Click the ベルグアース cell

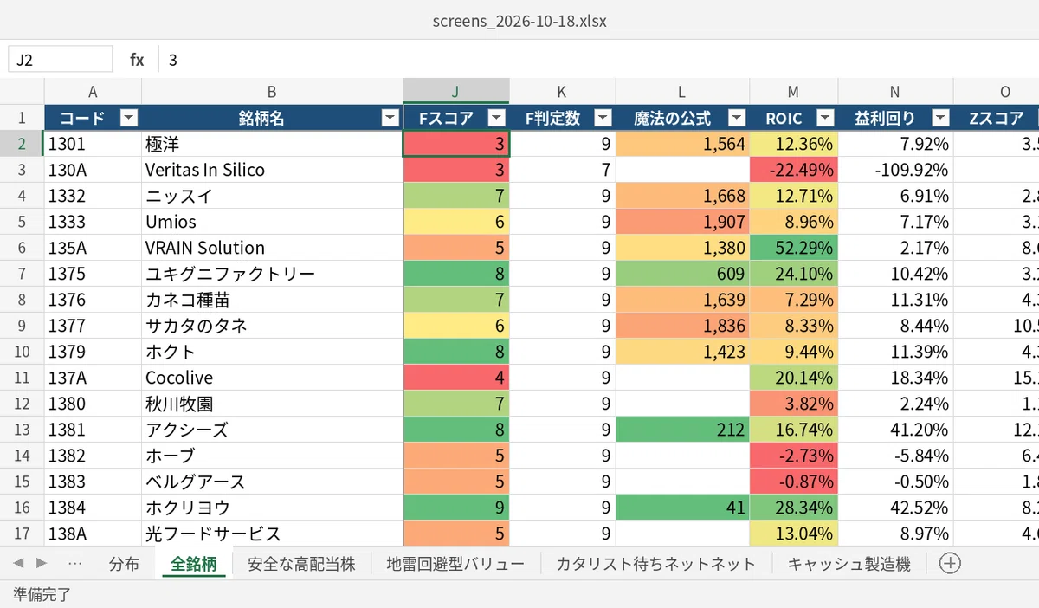coord(272,482)
